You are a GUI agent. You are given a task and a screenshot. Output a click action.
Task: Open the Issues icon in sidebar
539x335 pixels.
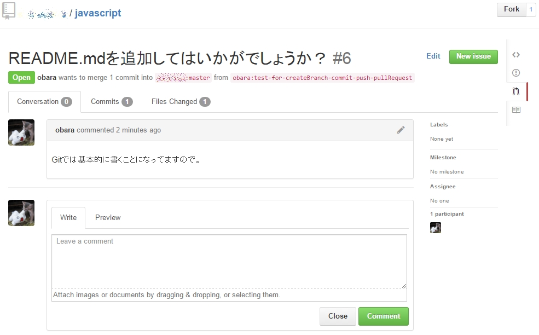coord(516,73)
